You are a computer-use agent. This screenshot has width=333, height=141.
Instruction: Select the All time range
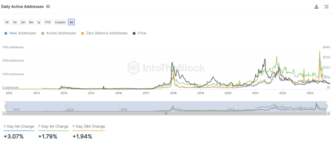[x=71, y=22]
